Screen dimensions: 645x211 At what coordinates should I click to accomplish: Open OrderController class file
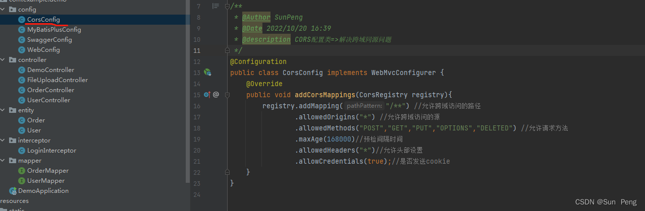coord(50,90)
